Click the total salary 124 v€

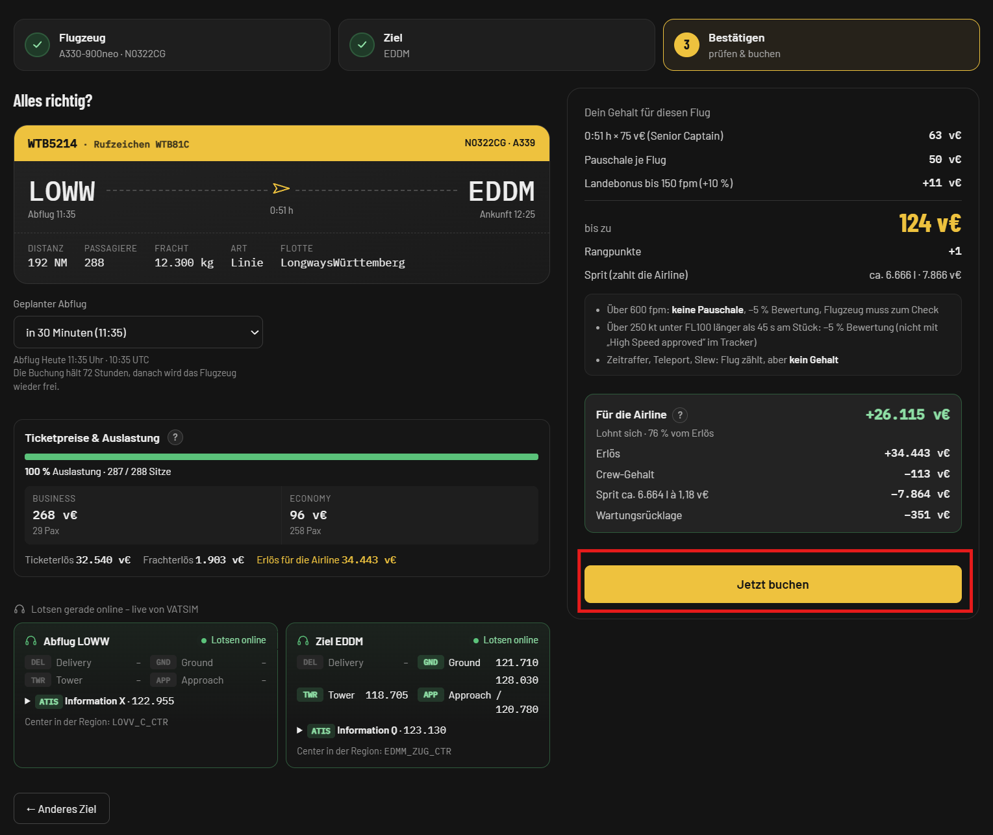pyautogui.click(x=930, y=224)
